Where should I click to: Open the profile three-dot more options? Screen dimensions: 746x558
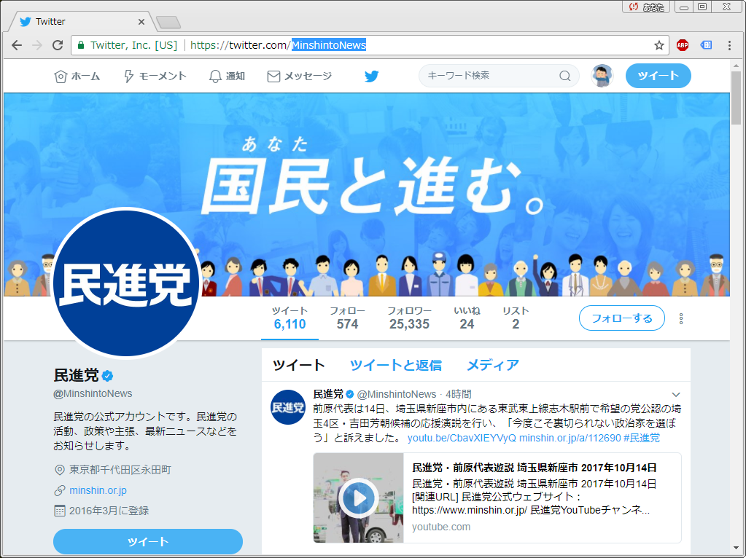tap(681, 318)
